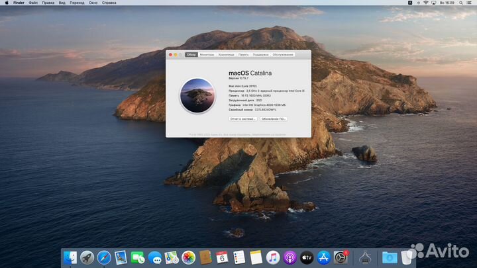Click AirPlay display icon in menu bar
This screenshot has width=477, height=268.
[x=434, y=3]
